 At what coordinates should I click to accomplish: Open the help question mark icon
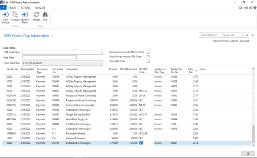pyautogui.click(x=255, y=7)
